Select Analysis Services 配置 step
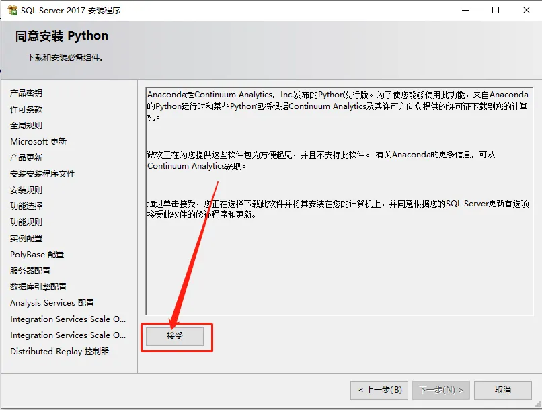The height and width of the screenshot is (410, 542). pyautogui.click(x=52, y=303)
